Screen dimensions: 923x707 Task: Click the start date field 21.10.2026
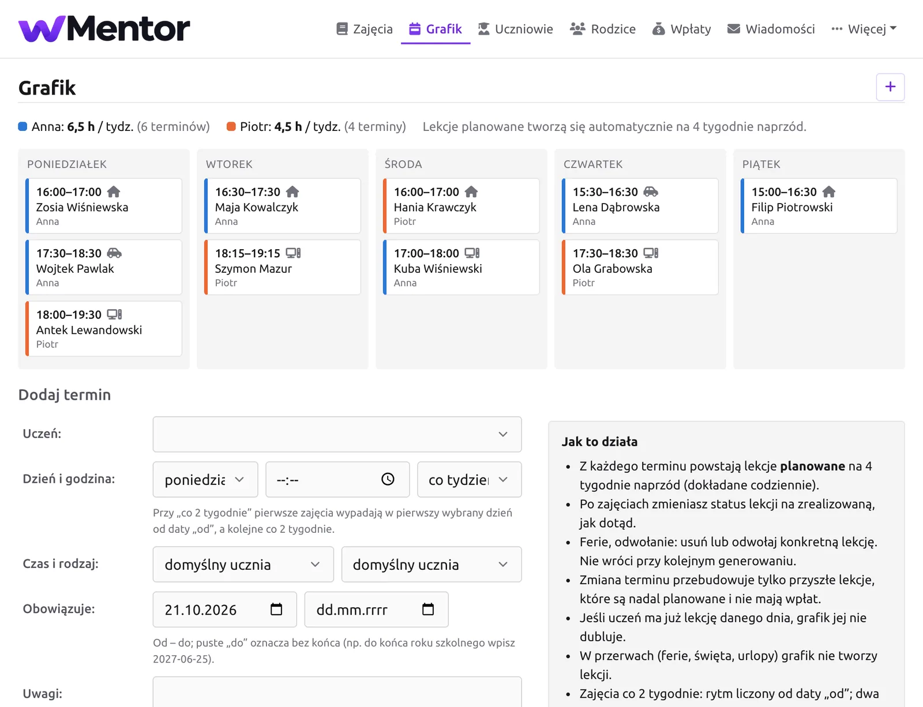click(x=225, y=610)
